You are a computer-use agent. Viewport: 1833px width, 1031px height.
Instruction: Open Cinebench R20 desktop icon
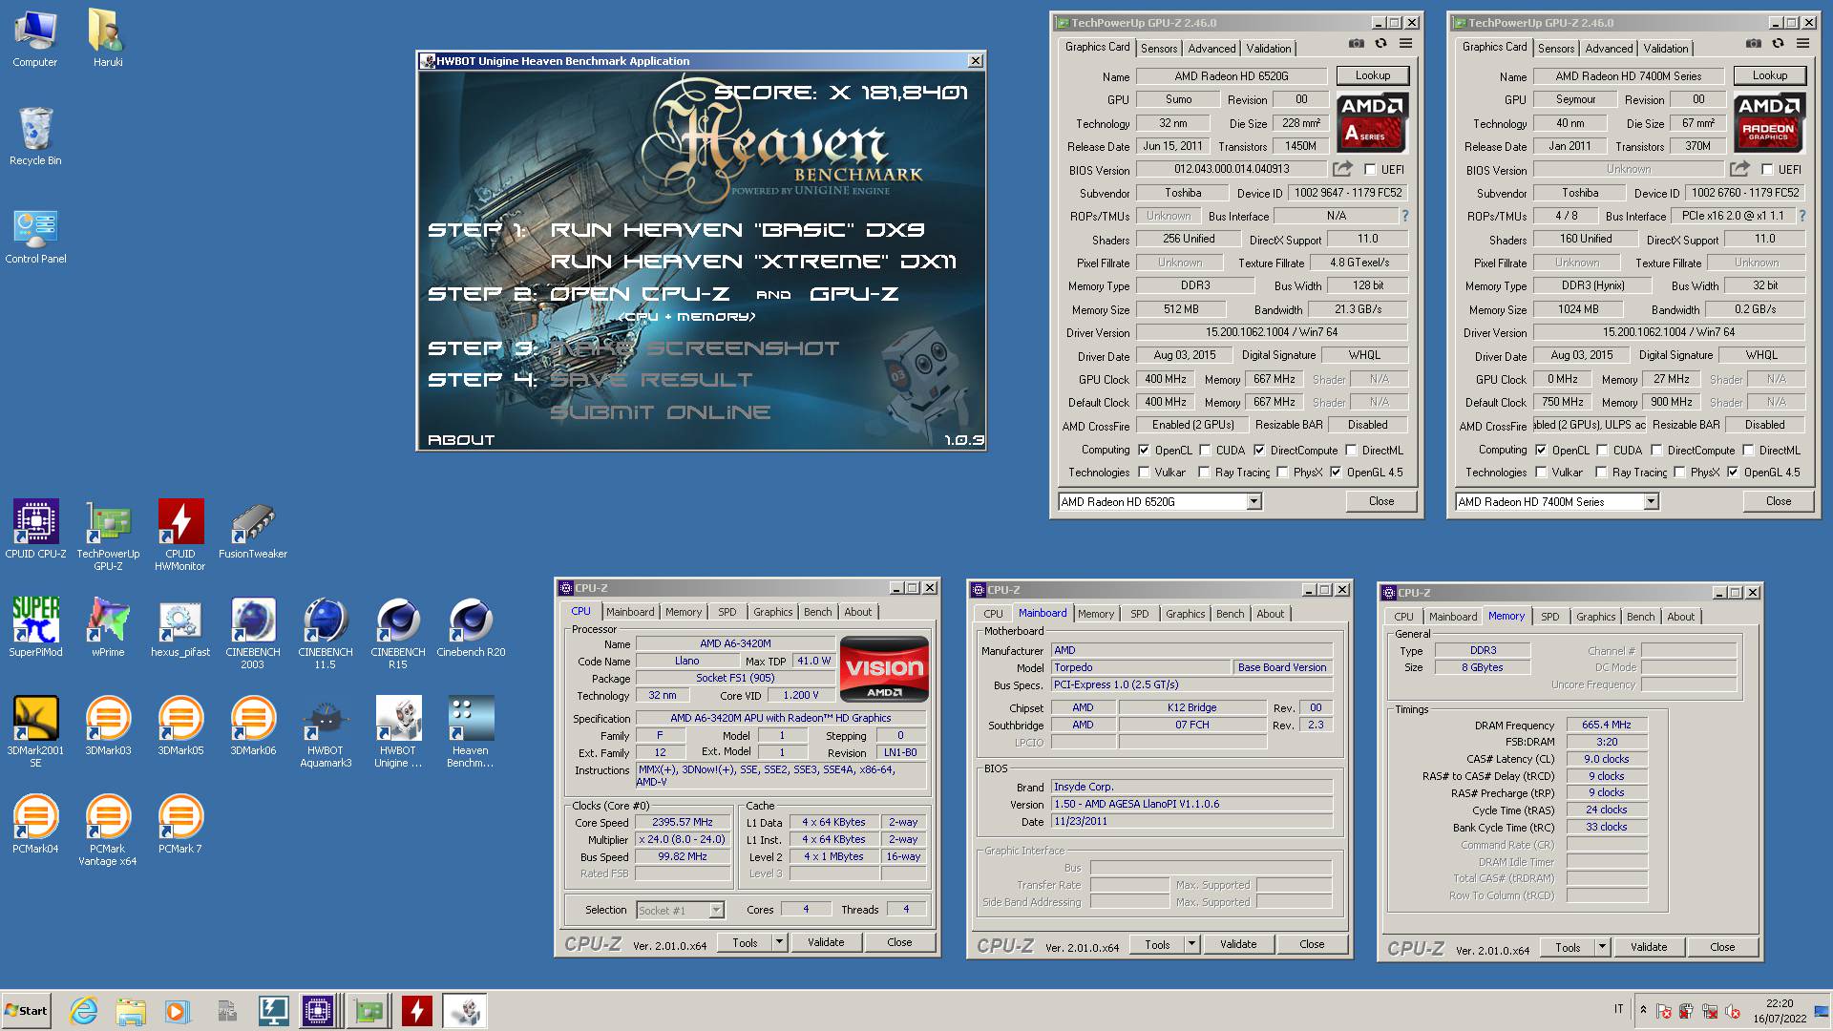coord(471,628)
